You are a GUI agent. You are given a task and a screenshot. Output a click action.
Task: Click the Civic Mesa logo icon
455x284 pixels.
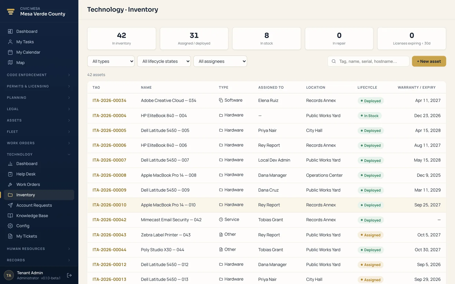point(11,11)
